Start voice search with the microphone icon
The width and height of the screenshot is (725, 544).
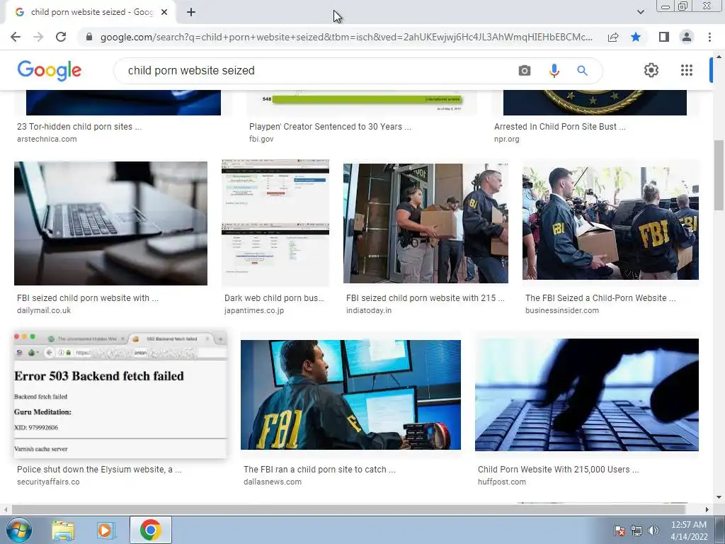pyautogui.click(x=554, y=71)
